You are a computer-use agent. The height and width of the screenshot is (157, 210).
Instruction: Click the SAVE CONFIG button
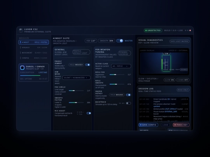pos(148,125)
